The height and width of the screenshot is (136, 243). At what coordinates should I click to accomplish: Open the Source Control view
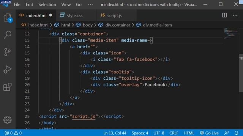[8, 52]
